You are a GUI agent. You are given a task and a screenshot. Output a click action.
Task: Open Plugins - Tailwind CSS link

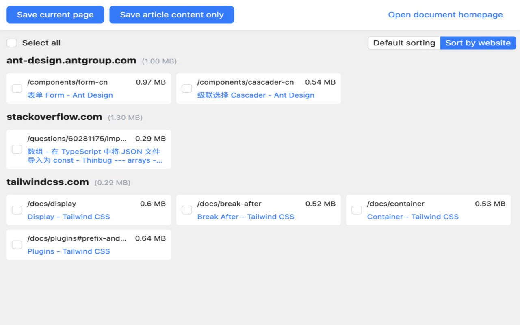click(69, 251)
